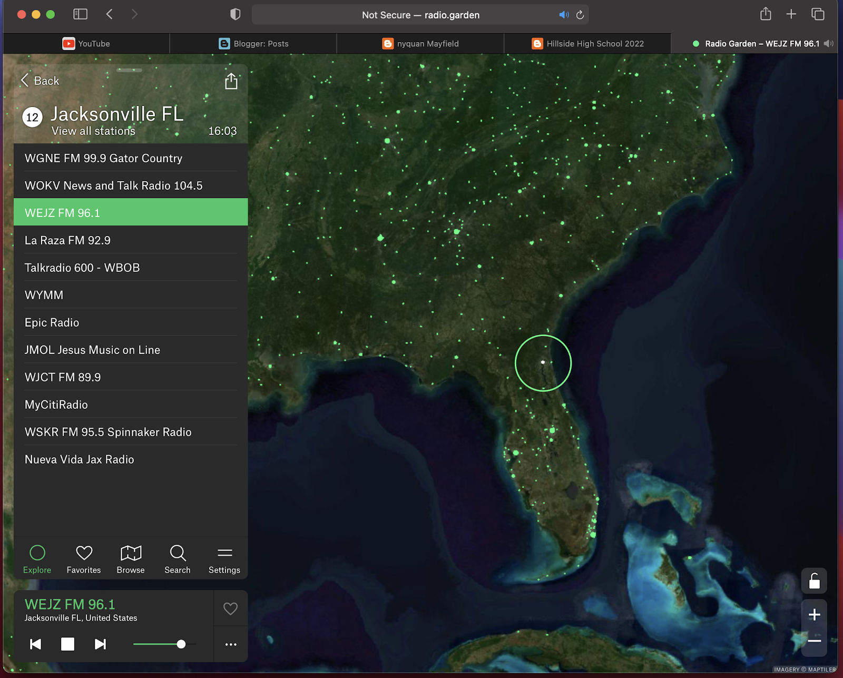
Task: Open the Settings tab
Action: [x=224, y=559]
